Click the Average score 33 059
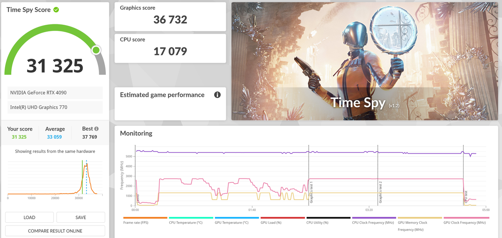502x238 pixels. (55, 137)
